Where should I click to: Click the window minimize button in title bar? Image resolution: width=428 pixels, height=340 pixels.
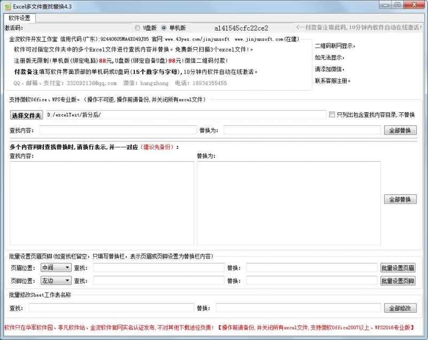[x=386, y=5]
